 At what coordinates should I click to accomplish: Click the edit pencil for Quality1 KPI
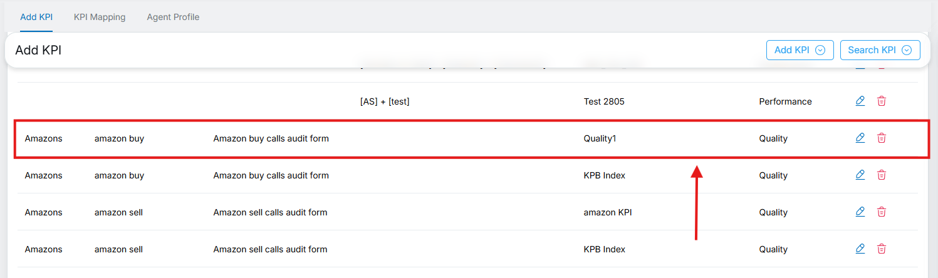click(x=860, y=138)
